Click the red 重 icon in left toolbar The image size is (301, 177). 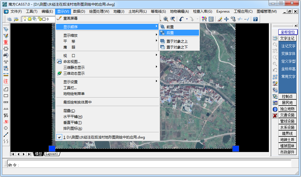click(x=6, y=42)
